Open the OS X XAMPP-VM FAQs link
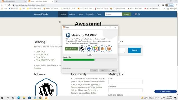This screenshot has width=178, height=100. pyautogui.click(x=45, y=60)
